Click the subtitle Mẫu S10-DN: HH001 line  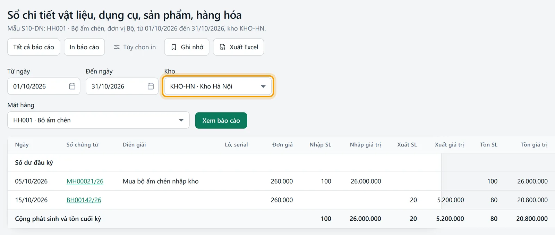(137, 28)
